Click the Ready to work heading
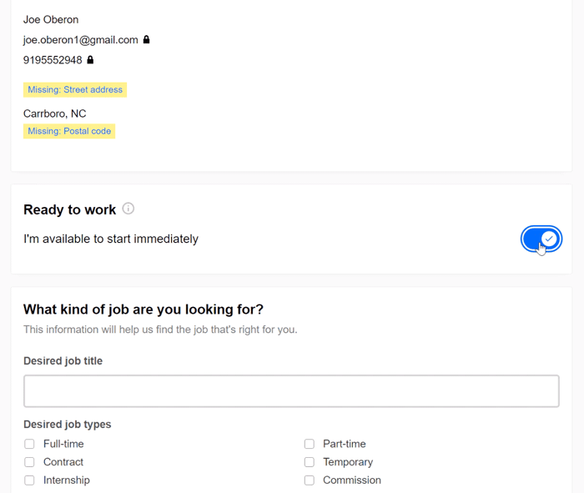 (x=69, y=209)
